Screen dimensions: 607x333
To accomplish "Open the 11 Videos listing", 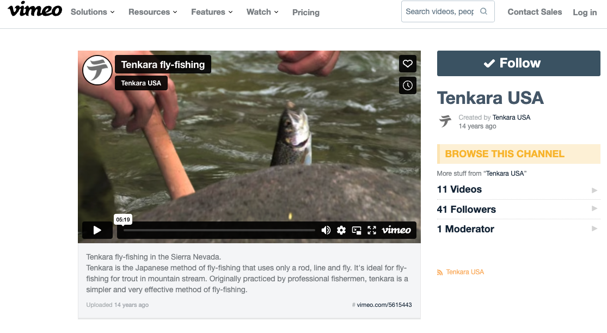I will (459, 189).
